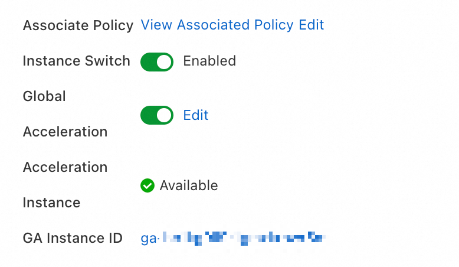
Task: Click Edit in the Associate Policy row
Action: 312,25
